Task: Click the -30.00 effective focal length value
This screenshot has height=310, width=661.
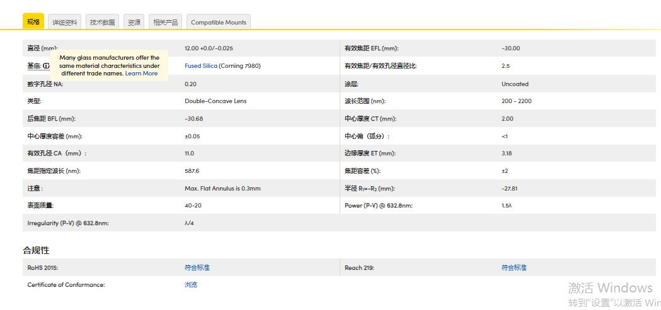Action: [x=510, y=48]
